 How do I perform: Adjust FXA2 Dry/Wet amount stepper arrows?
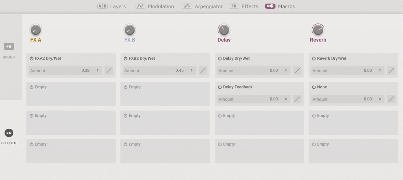[x=98, y=71]
